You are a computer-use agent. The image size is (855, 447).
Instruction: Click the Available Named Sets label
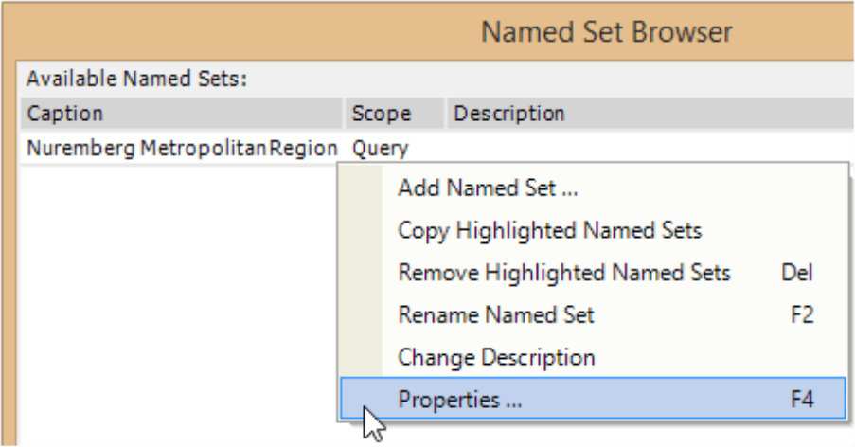coord(136,79)
